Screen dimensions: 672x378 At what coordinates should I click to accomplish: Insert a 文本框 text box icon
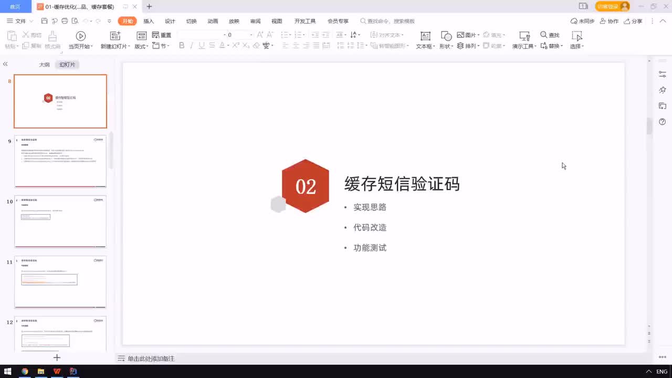[425, 36]
